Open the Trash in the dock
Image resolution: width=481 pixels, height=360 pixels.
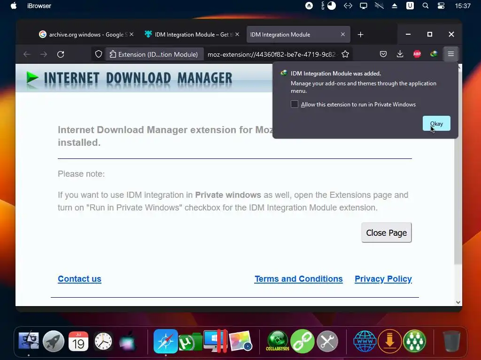click(x=451, y=341)
